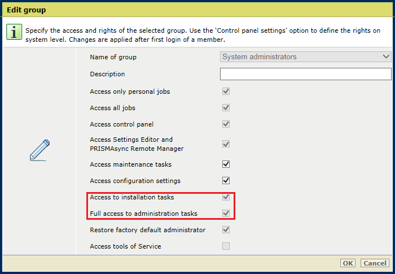Click the Cancel button

[375, 263]
